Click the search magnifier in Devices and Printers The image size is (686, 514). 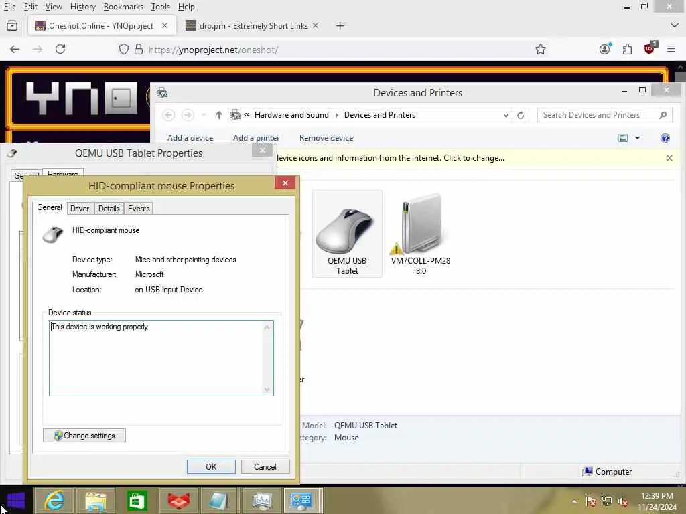(663, 115)
